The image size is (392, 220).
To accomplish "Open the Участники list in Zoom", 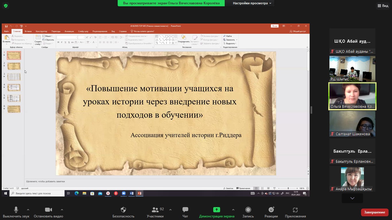I will pos(155,212).
